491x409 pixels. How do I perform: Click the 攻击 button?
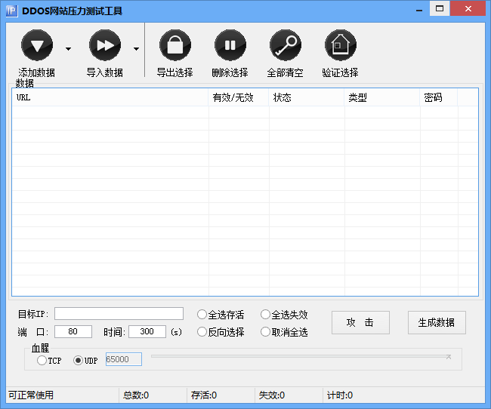[x=360, y=323]
